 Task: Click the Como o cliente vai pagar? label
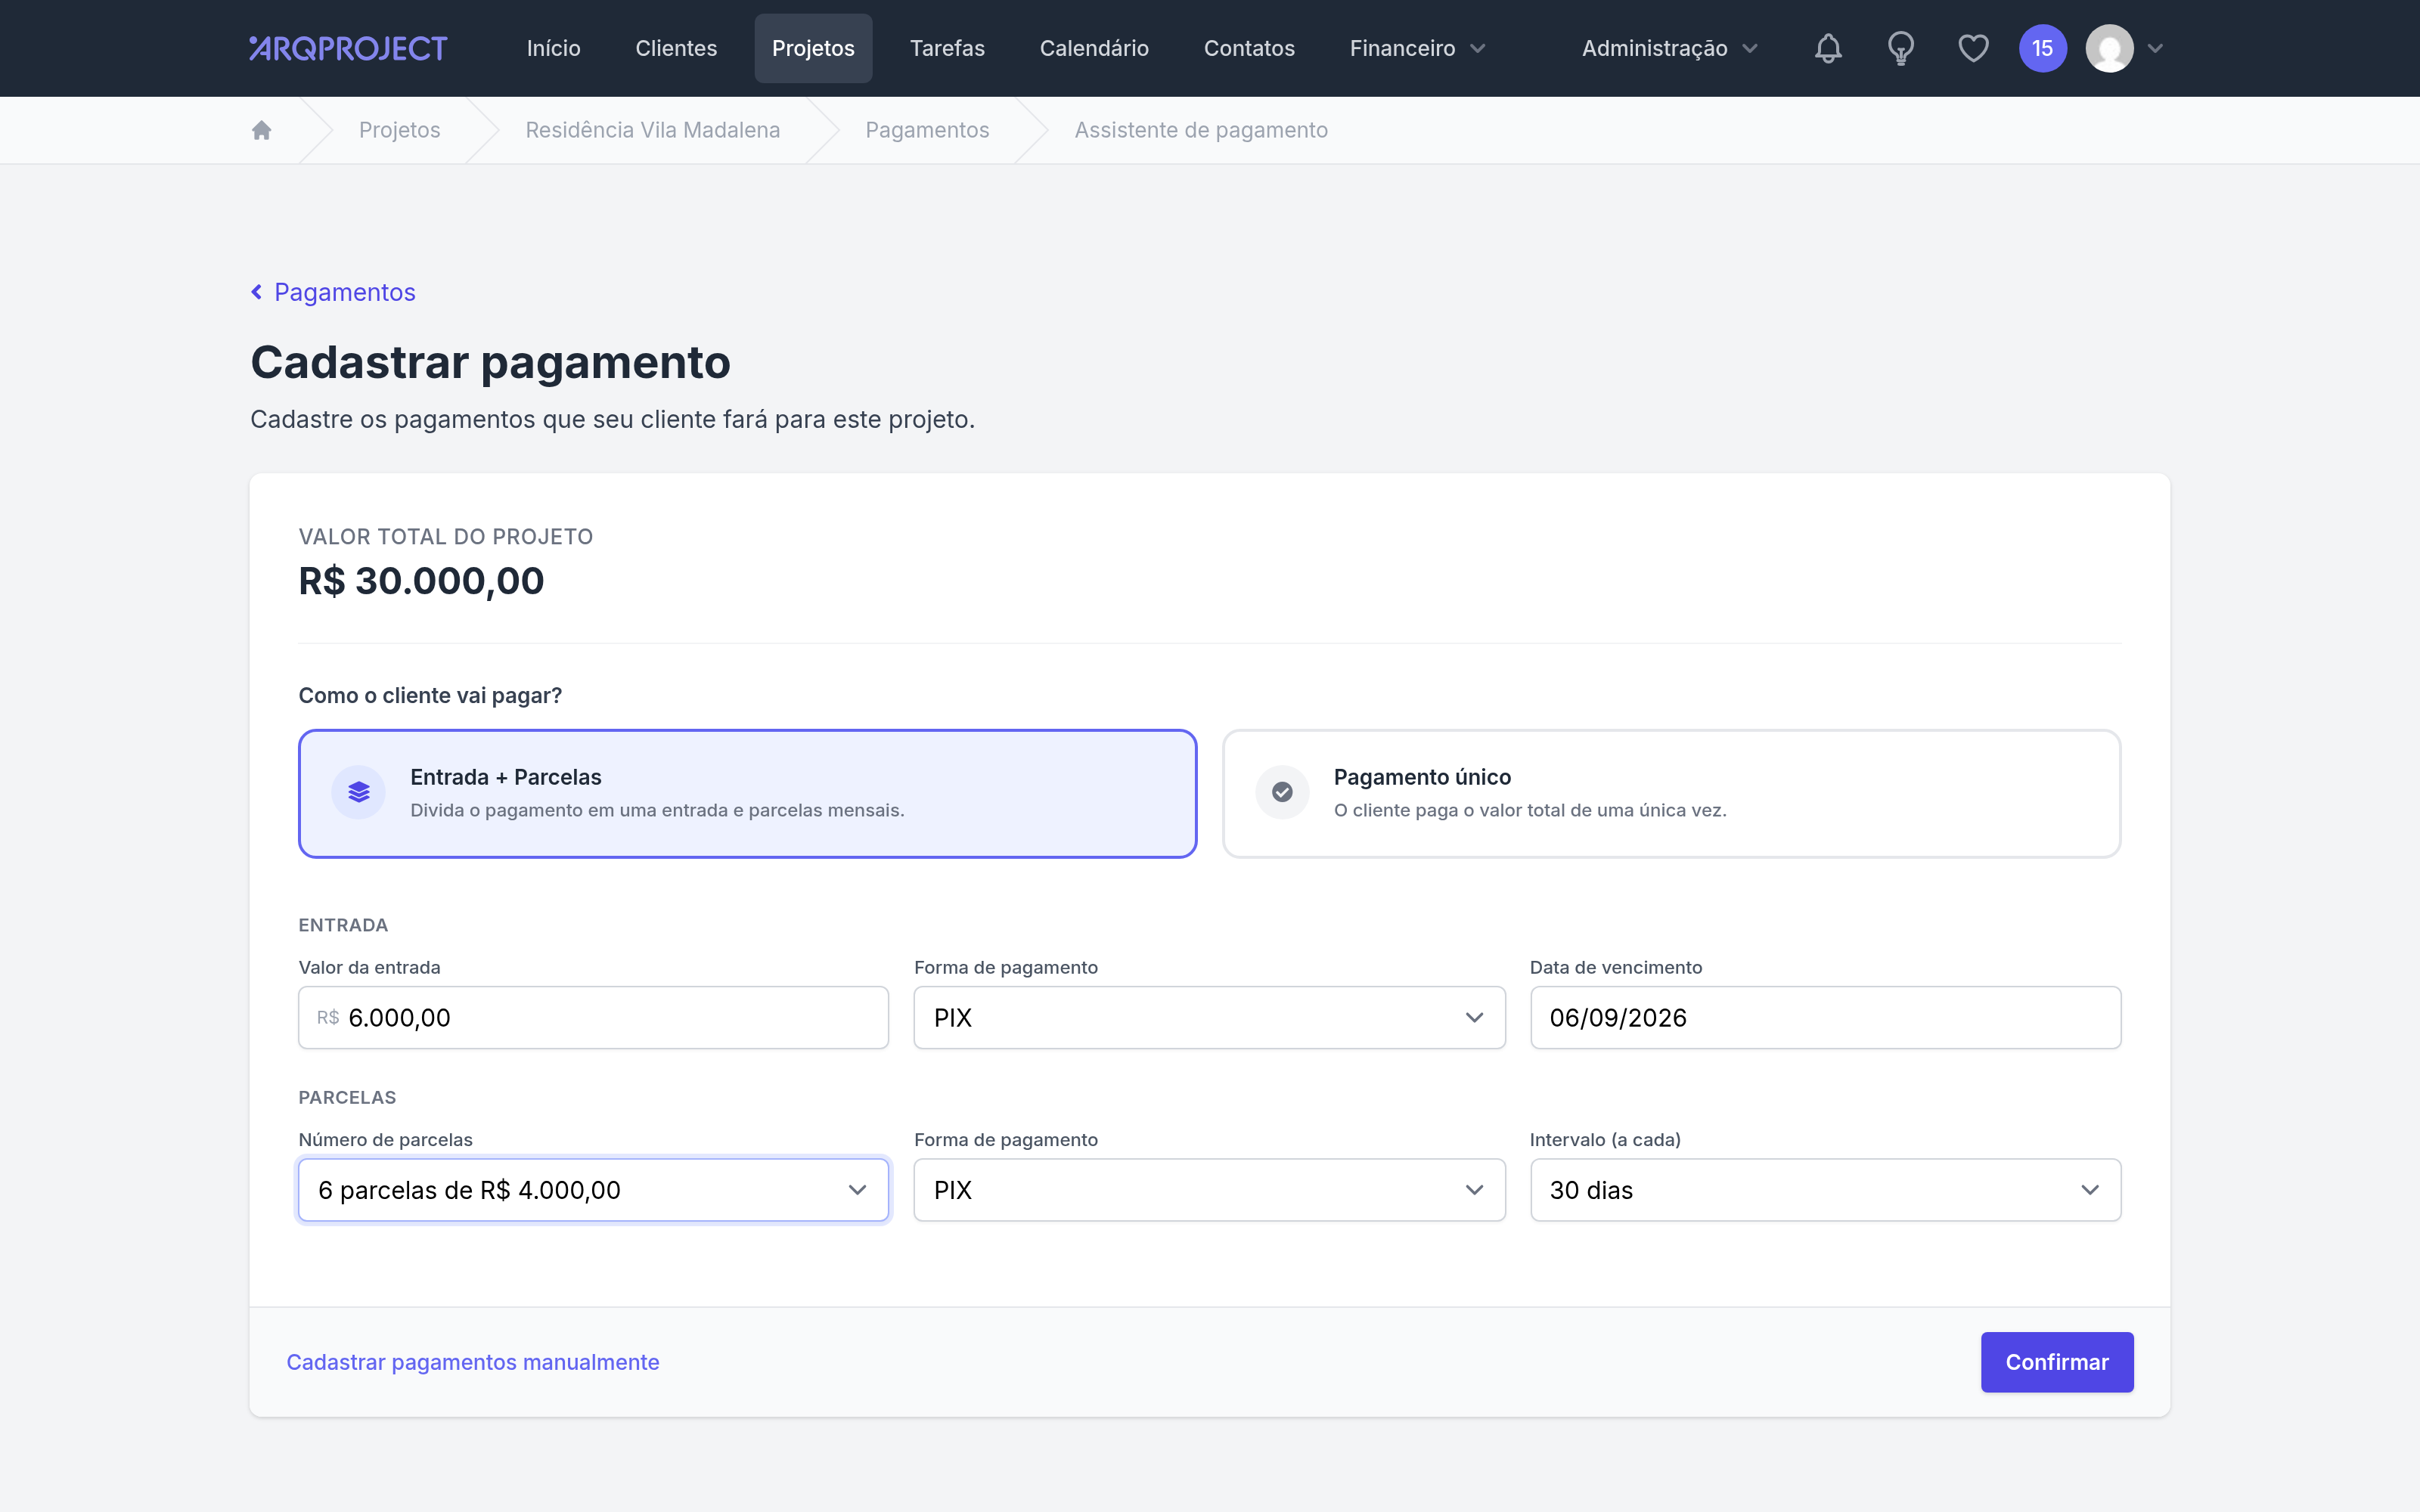pyautogui.click(x=430, y=695)
